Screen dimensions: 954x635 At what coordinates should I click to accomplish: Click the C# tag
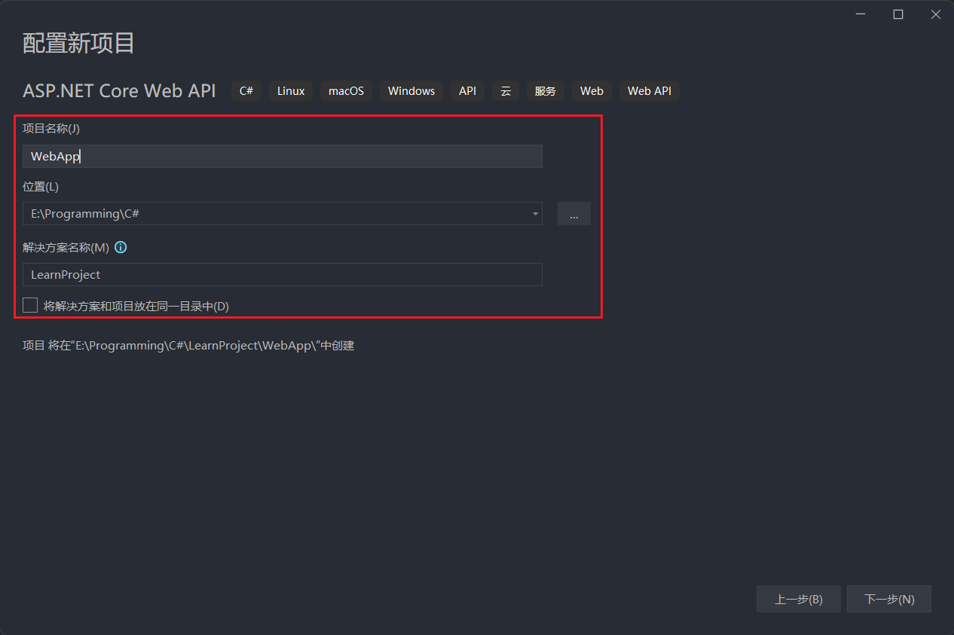(246, 91)
